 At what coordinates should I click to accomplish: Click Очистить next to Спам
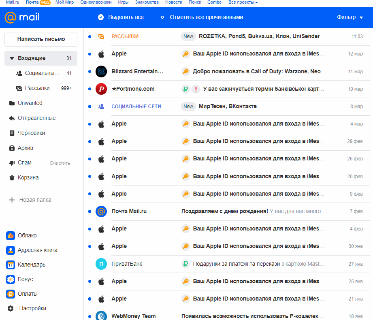click(60, 163)
